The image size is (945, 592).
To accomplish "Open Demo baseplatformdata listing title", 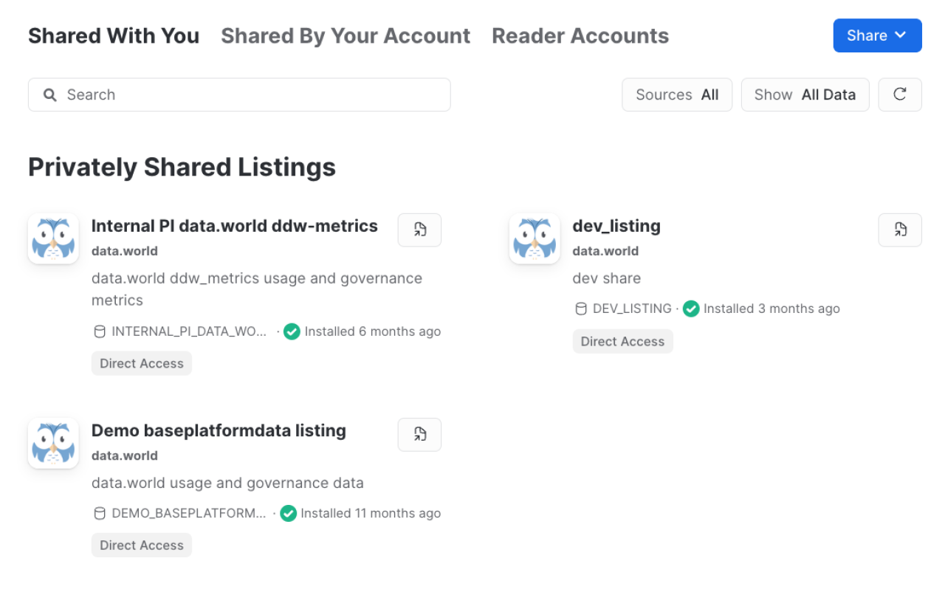I will click(219, 430).
